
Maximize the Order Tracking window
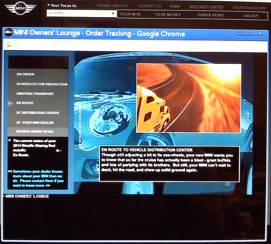tap(248, 33)
